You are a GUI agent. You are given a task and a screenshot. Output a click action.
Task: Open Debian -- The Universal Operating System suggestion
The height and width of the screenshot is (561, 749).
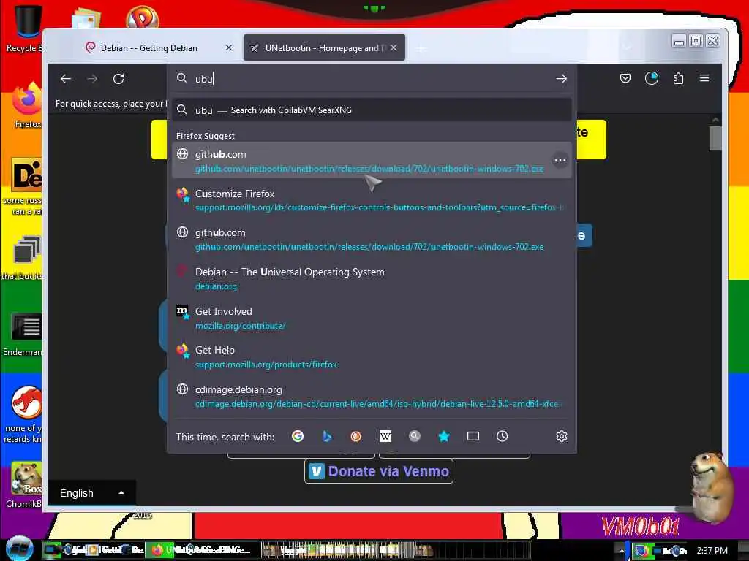[372, 278]
